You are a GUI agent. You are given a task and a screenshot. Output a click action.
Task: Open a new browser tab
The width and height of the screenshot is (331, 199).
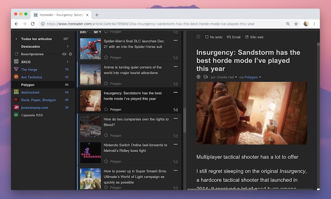tap(96, 15)
